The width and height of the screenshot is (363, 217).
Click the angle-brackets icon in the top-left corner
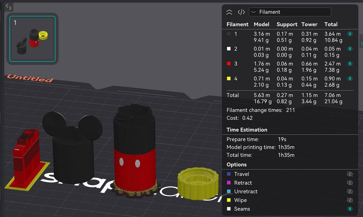9,7
